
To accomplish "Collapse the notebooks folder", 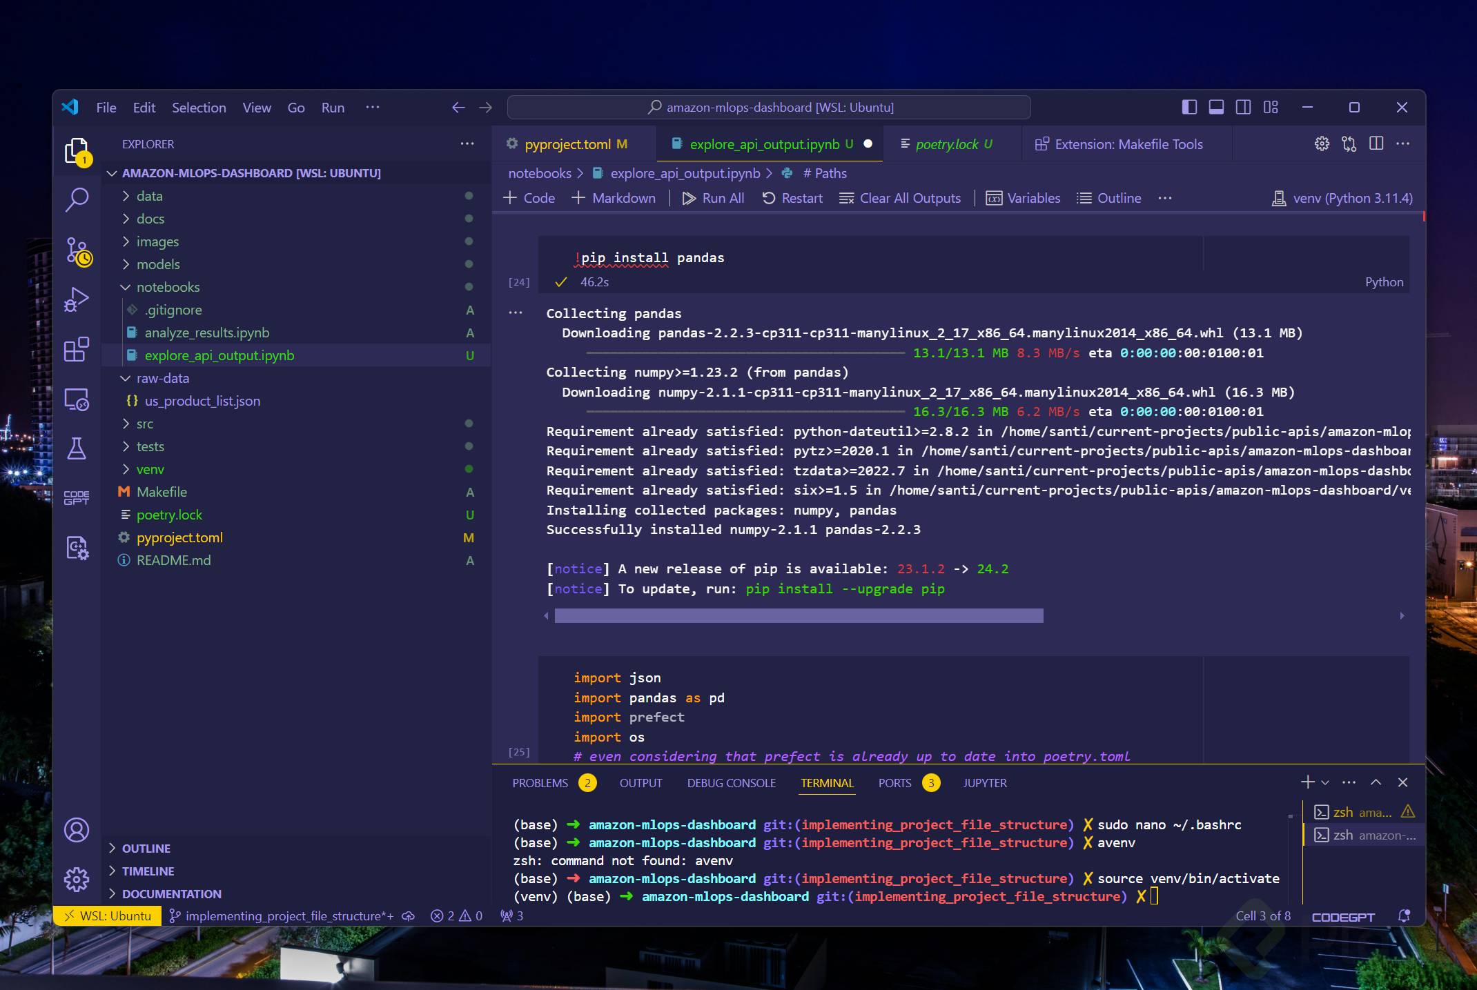I will pyautogui.click(x=168, y=287).
